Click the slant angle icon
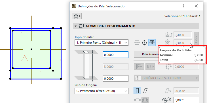207x103 pixels. [168, 91]
